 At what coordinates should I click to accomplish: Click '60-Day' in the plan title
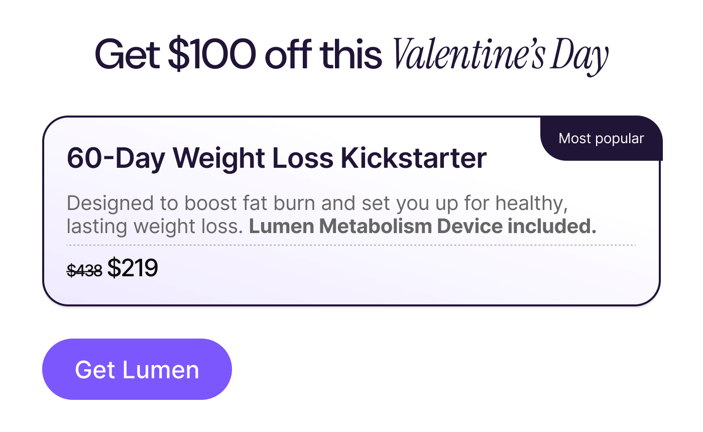(115, 158)
